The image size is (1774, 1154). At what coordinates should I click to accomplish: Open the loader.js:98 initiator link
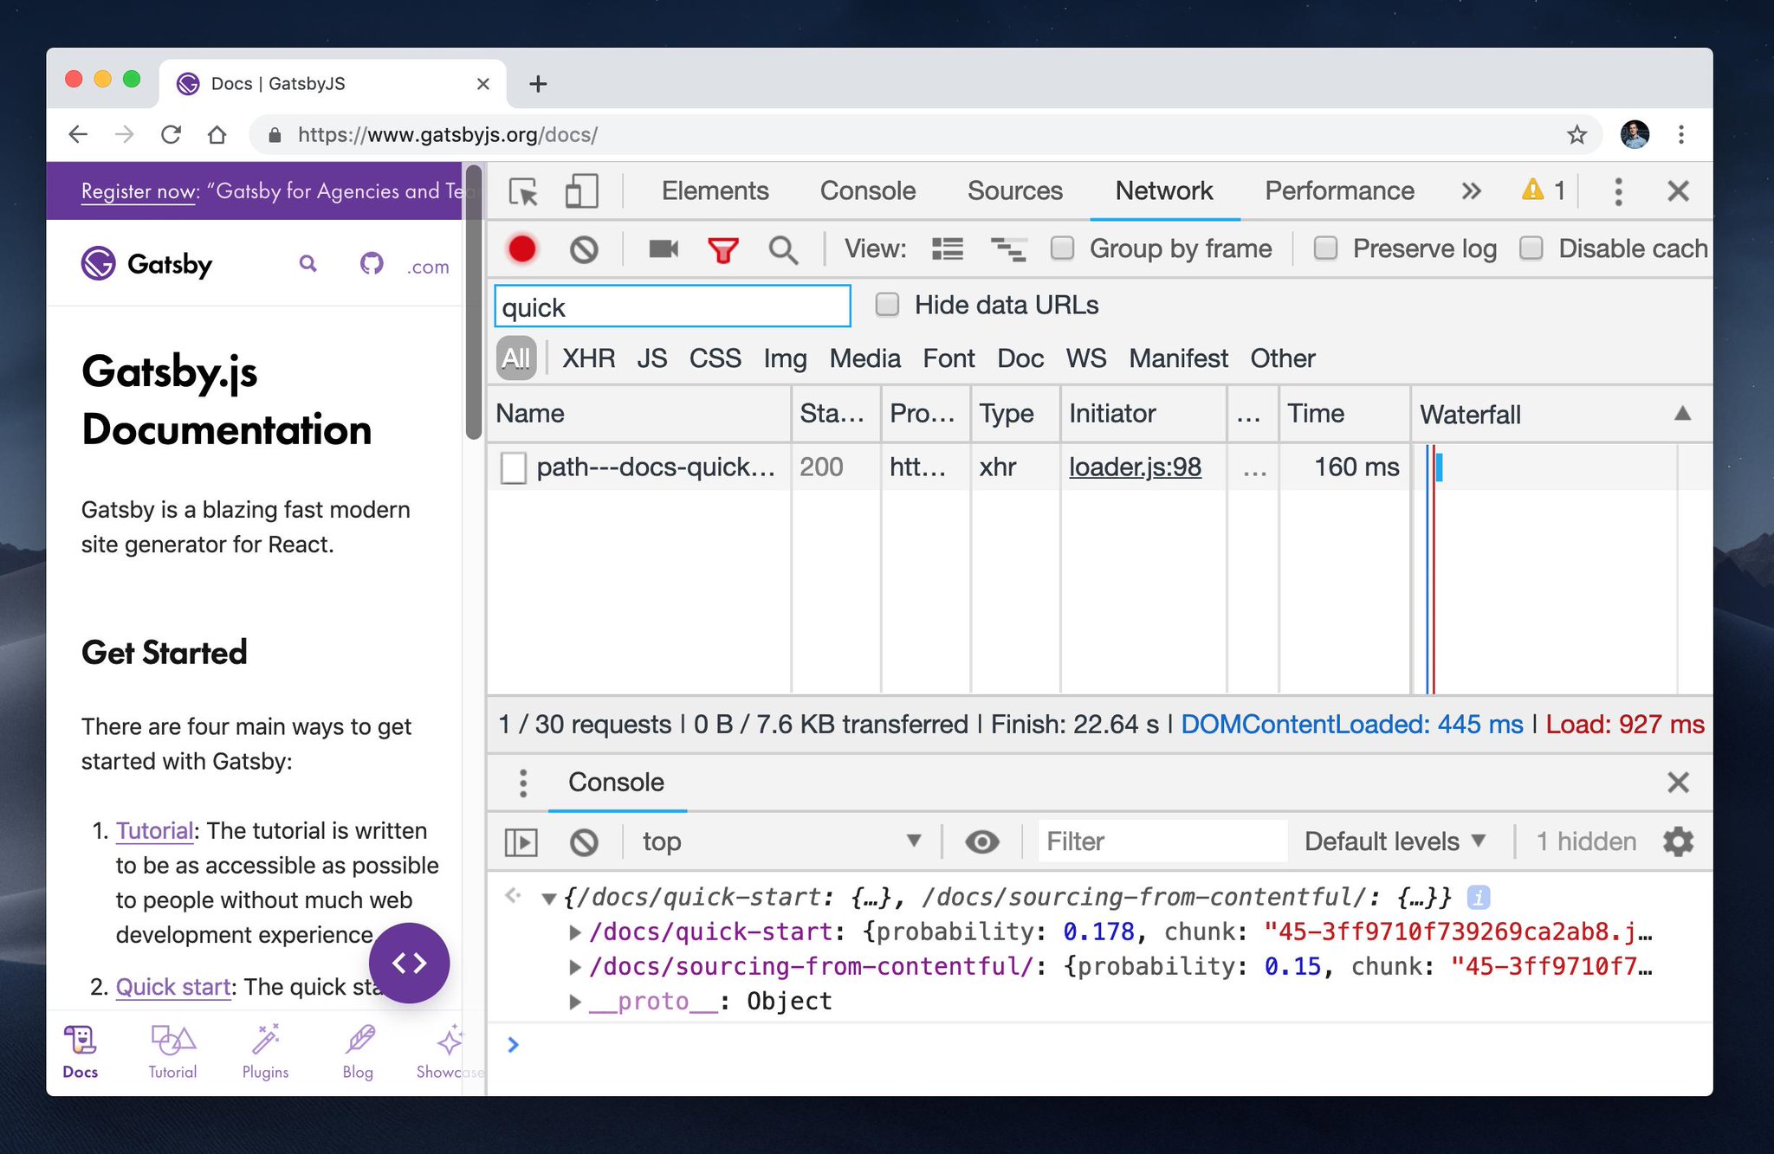(1135, 467)
